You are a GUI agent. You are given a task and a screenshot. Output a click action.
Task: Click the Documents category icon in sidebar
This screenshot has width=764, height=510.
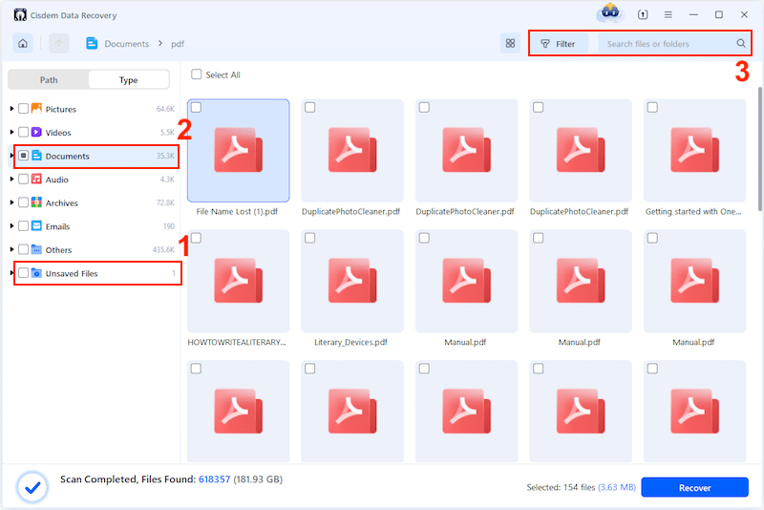[x=36, y=156]
